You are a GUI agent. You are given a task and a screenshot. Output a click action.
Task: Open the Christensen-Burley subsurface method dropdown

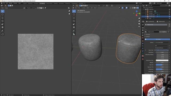click(x=161, y=48)
